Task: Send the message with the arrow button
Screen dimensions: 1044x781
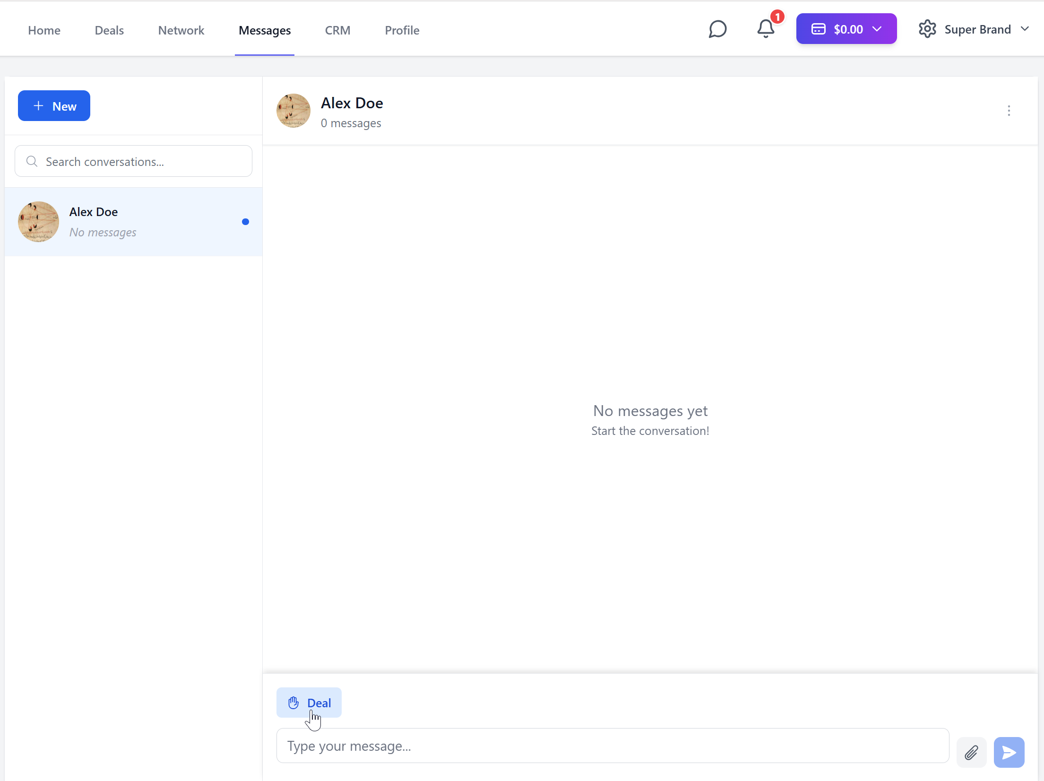Action: click(x=1009, y=752)
